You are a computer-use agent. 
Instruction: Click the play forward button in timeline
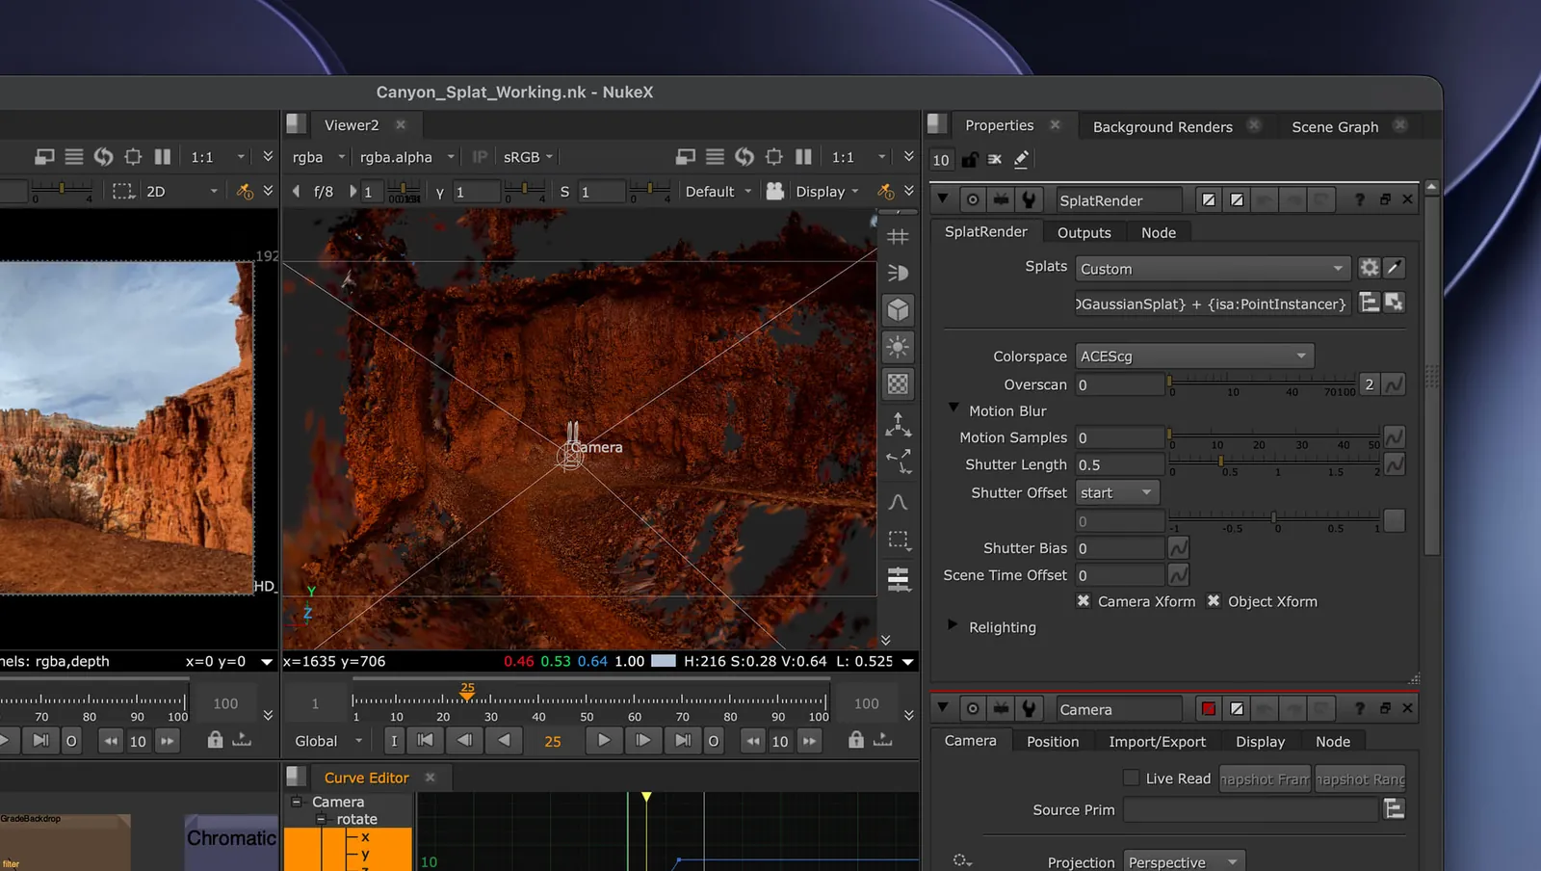[x=604, y=740]
